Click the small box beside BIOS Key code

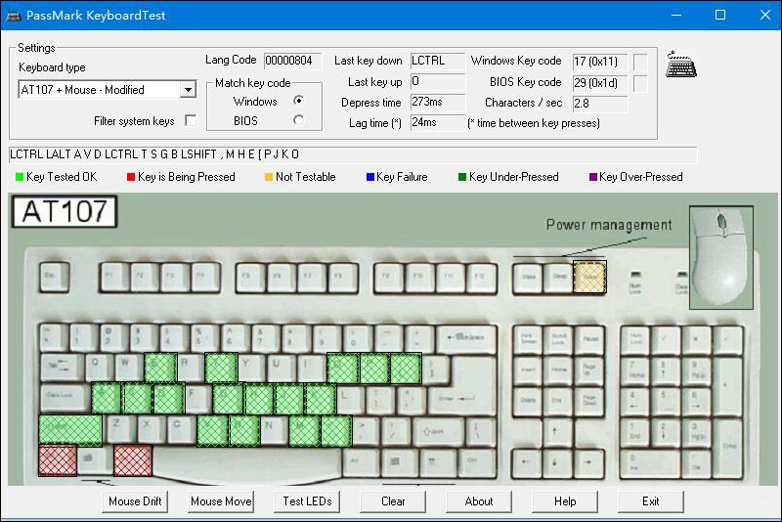[640, 83]
